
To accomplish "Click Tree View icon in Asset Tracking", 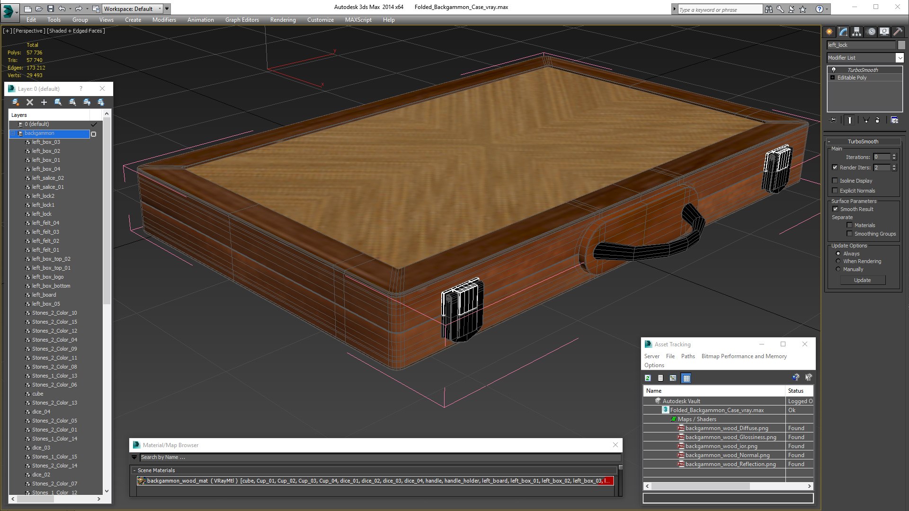I will pyautogui.click(x=673, y=378).
